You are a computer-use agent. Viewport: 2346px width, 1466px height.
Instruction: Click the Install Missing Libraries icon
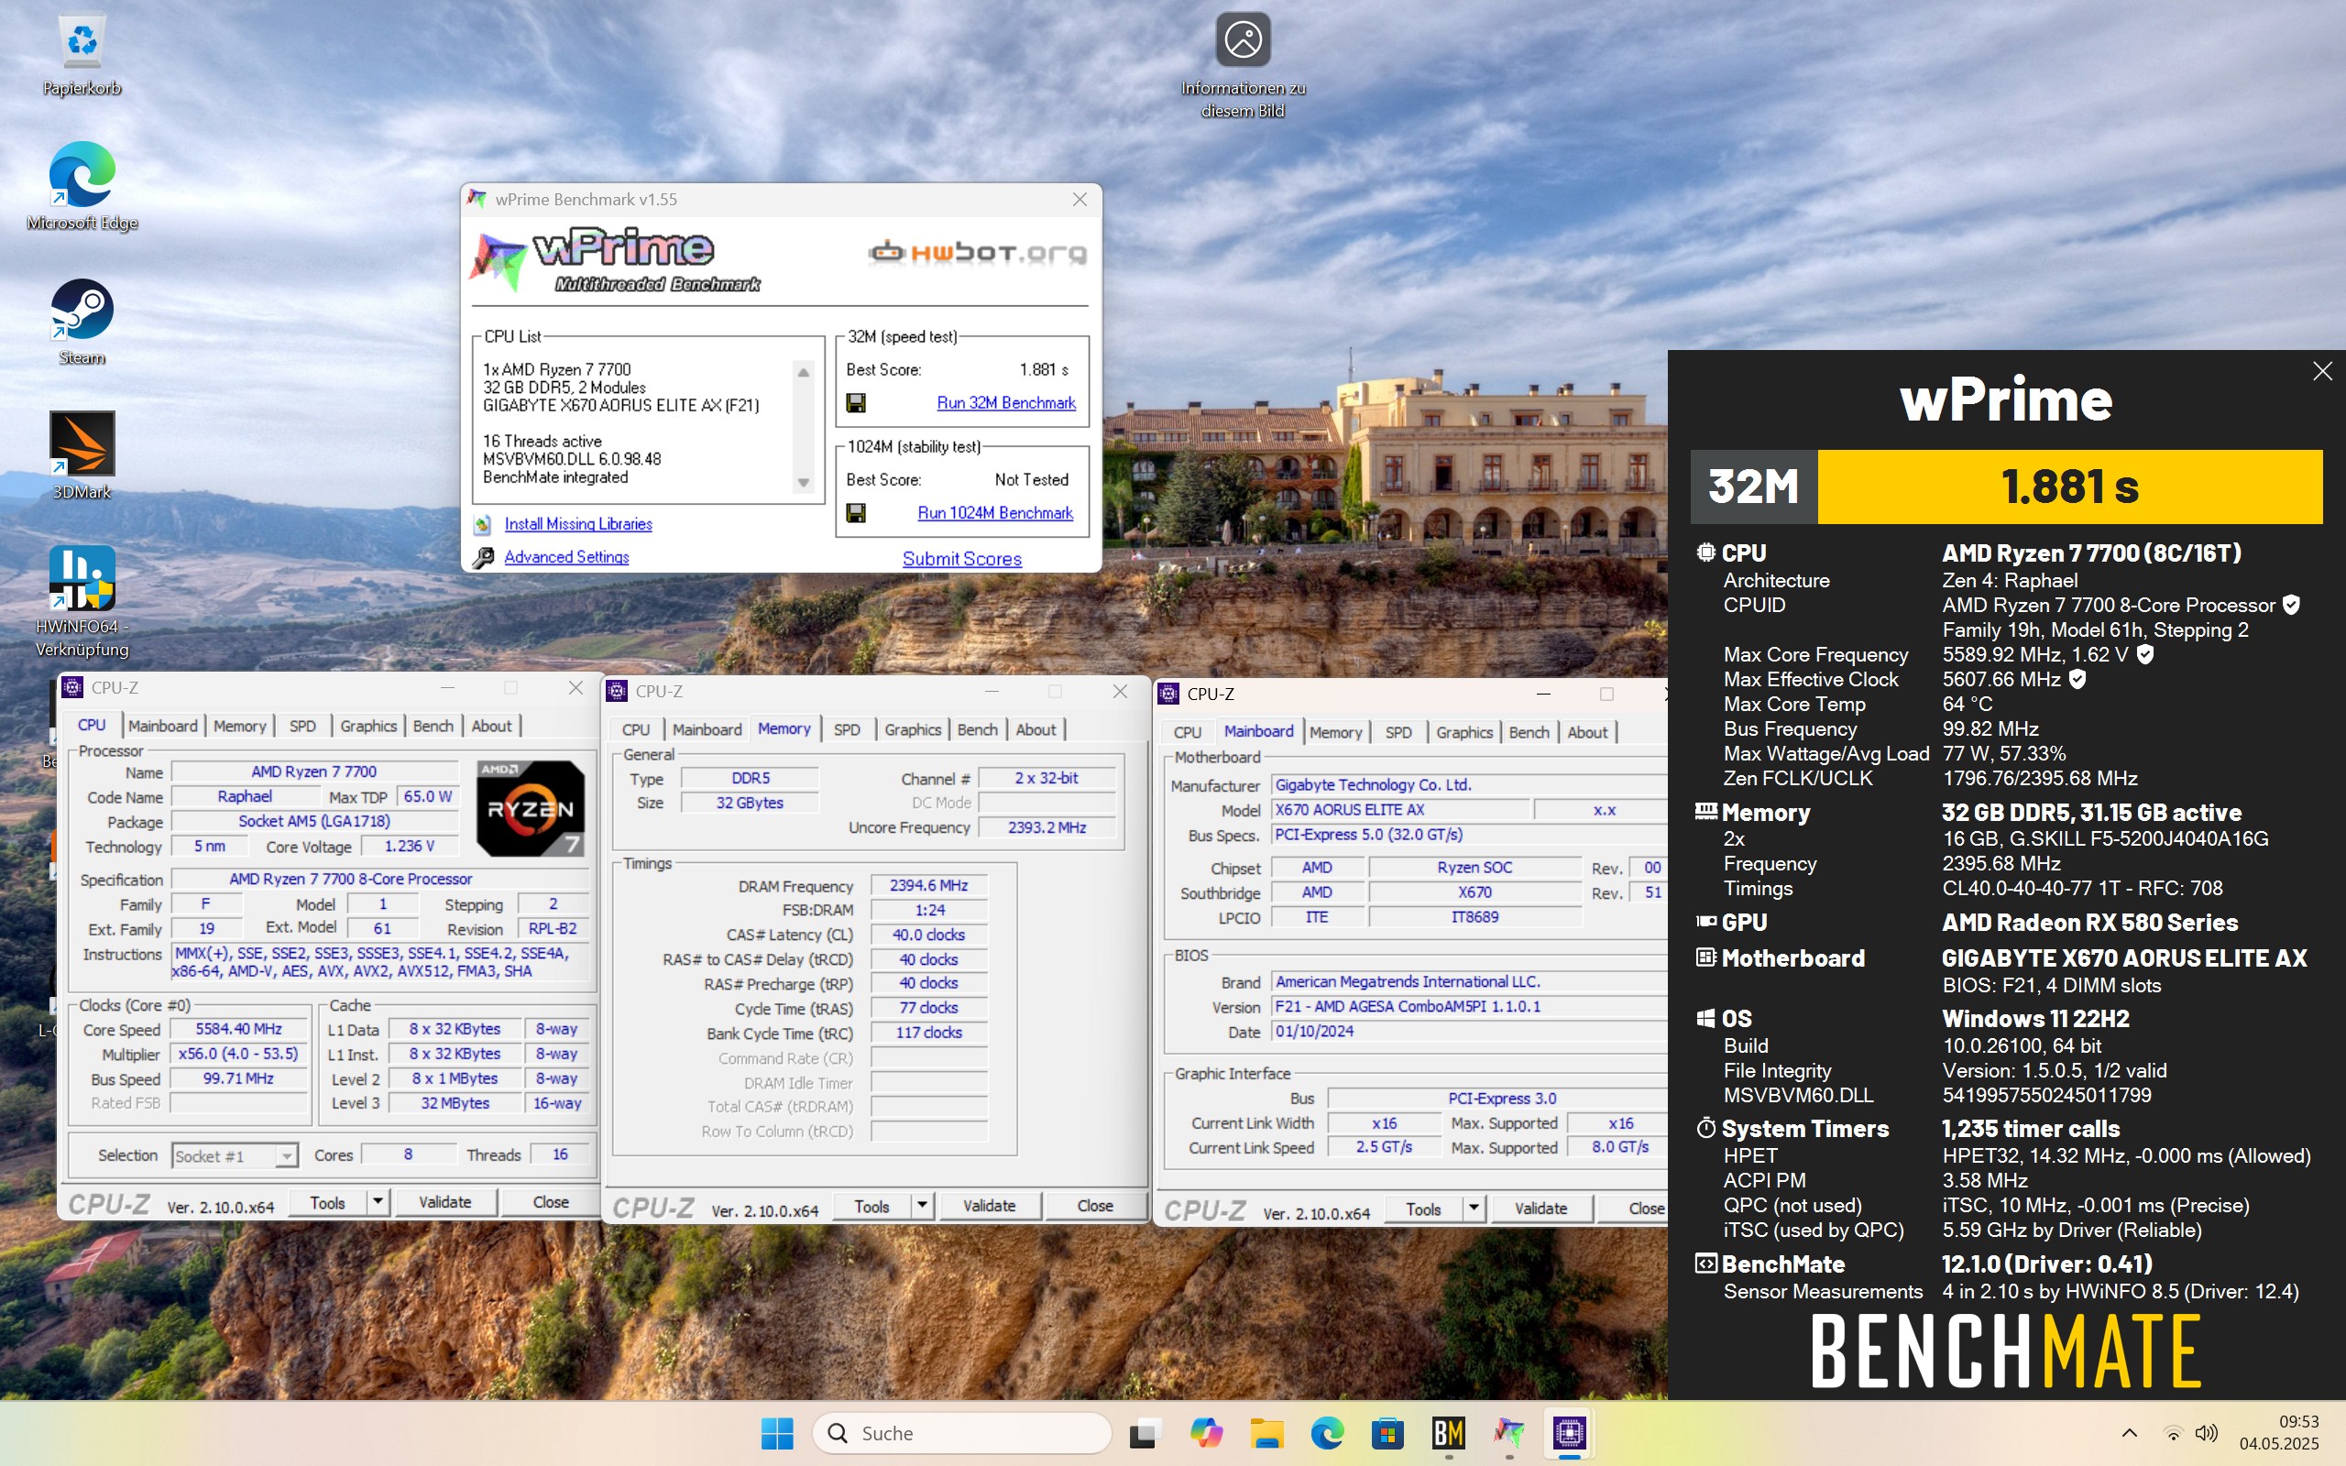[483, 524]
